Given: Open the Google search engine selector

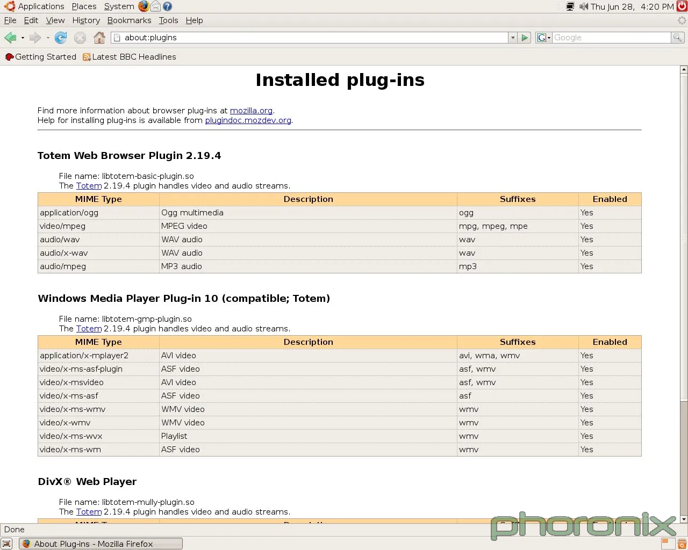Looking at the screenshot, I should point(544,38).
